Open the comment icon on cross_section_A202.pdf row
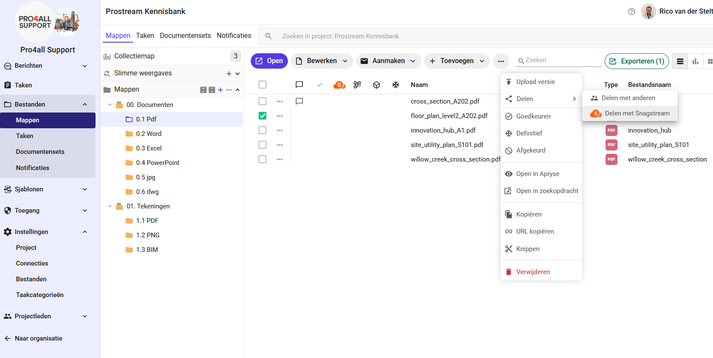 click(x=299, y=101)
